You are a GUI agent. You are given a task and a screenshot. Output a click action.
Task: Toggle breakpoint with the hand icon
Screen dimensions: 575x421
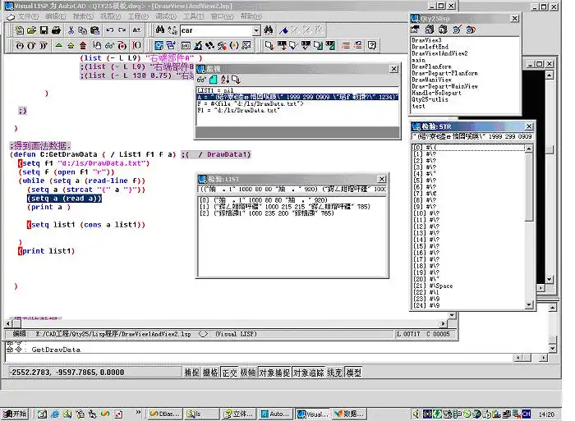(x=97, y=45)
